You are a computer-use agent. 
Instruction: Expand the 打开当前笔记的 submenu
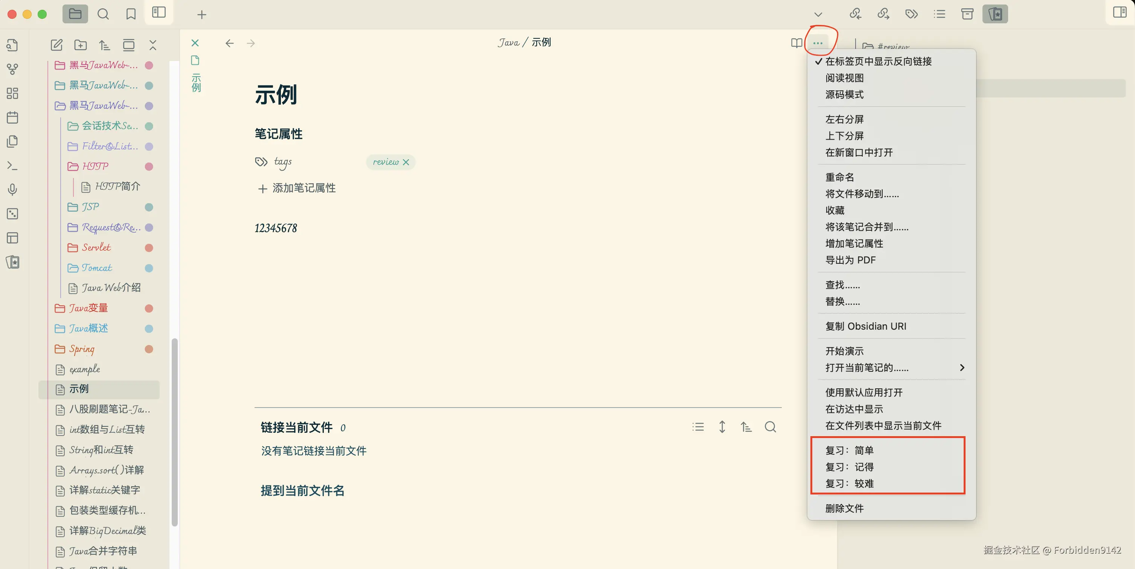(x=892, y=368)
